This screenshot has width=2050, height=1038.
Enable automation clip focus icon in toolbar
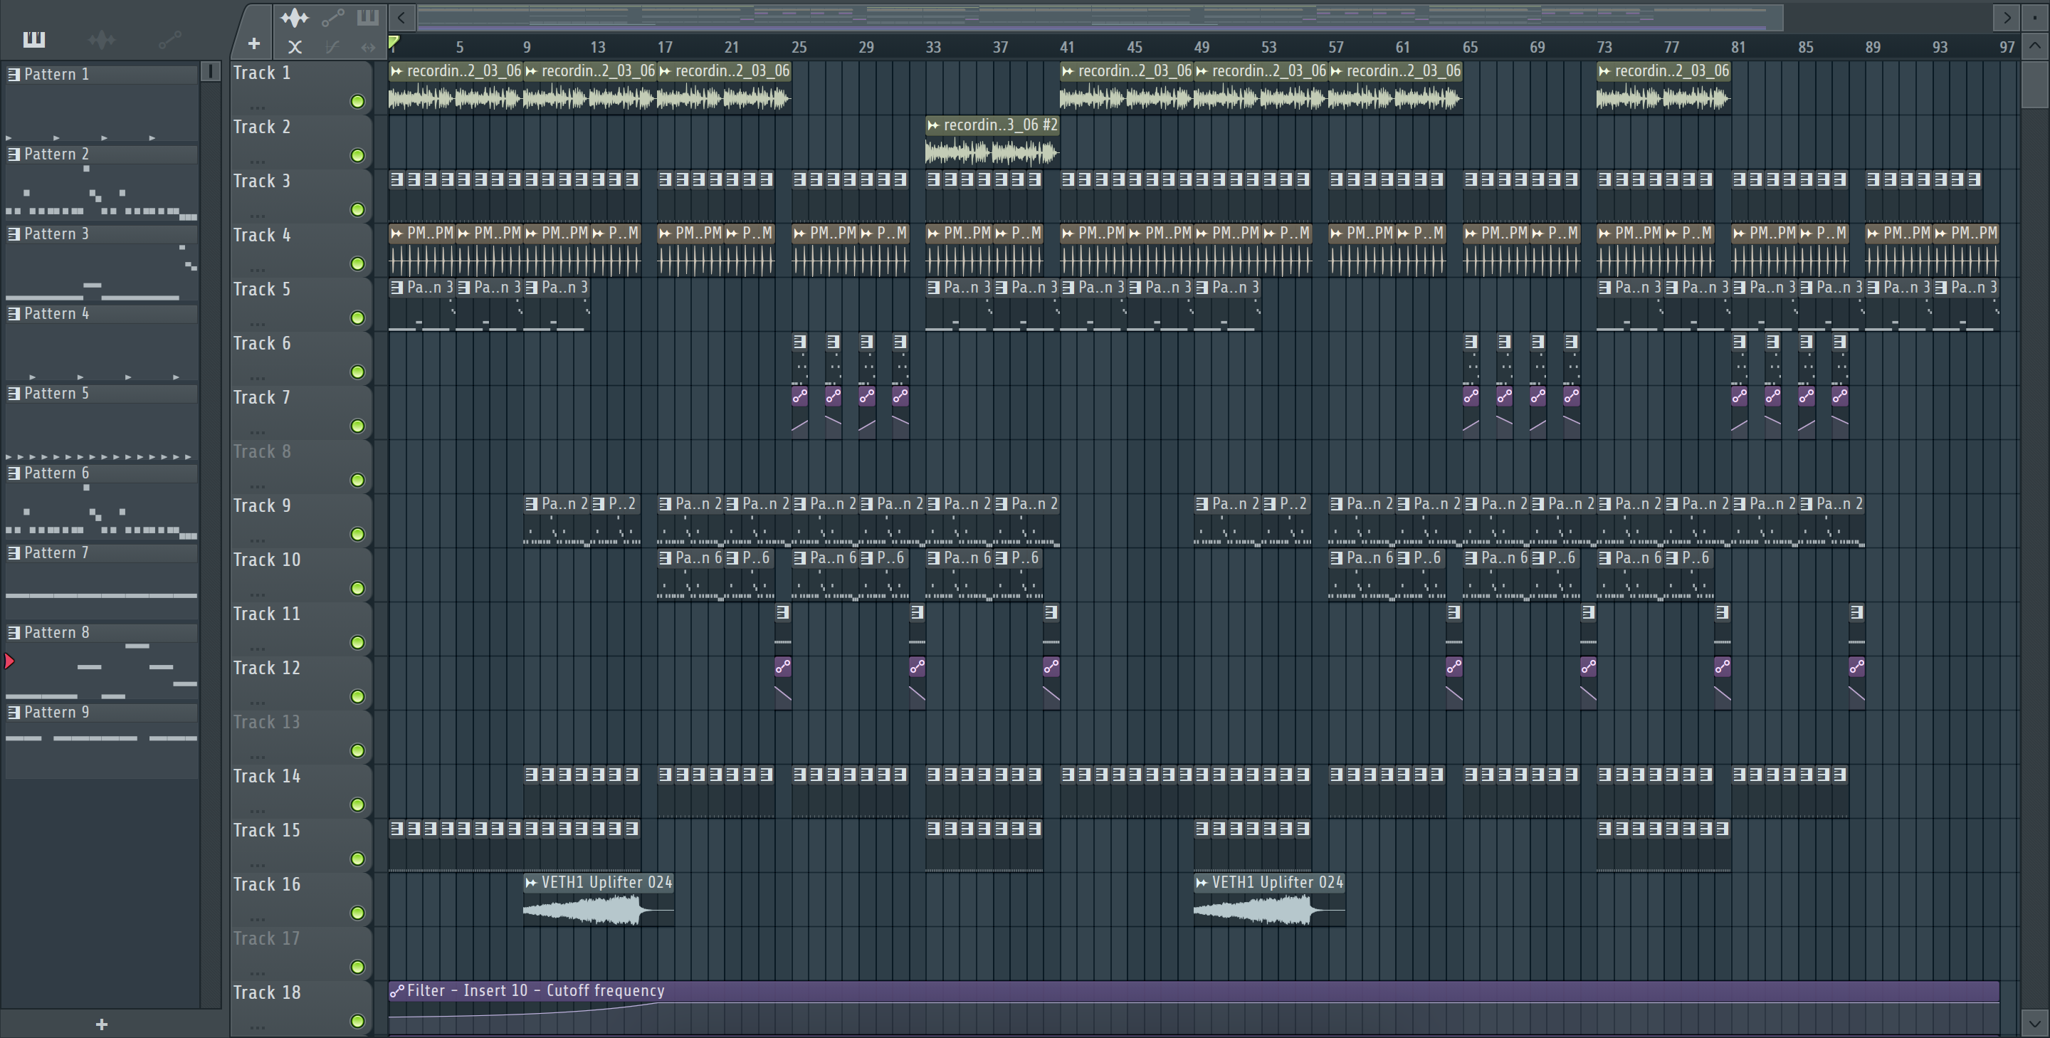(x=332, y=18)
